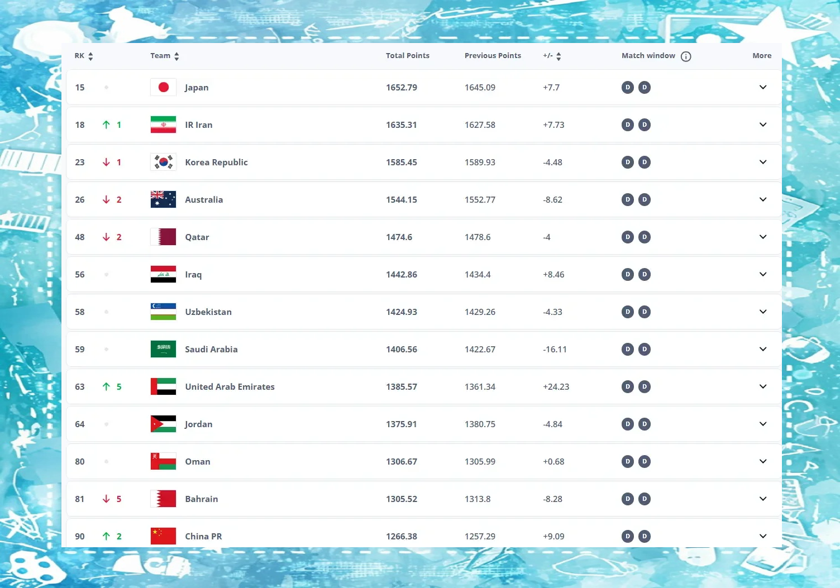The width and height of the screenshot is (840, 588).
Task: Click Iraq's second D match badge
Action: [645, 275]
